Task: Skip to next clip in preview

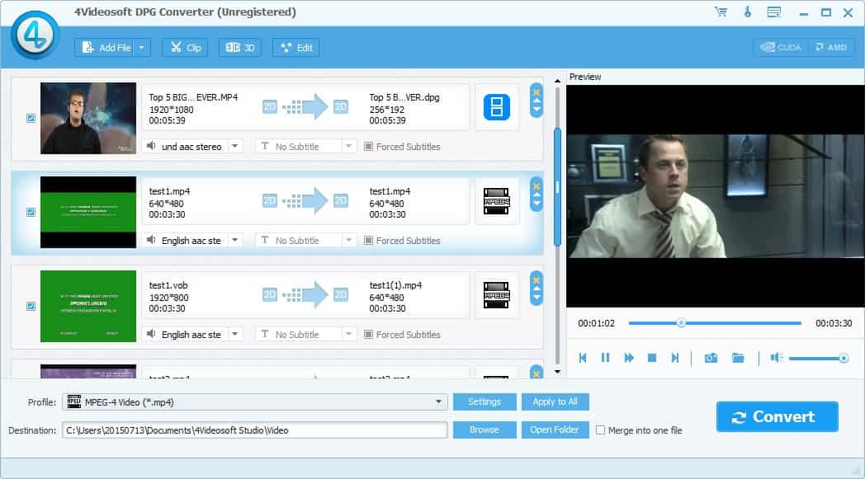Action: coord(674,358)
